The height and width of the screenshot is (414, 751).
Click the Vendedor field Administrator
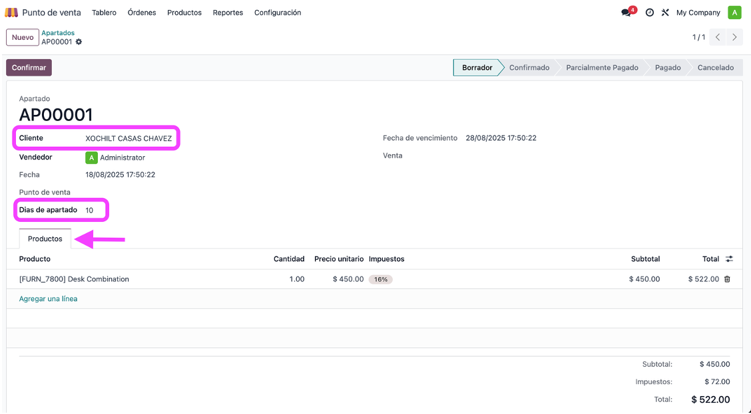(122, 157)
